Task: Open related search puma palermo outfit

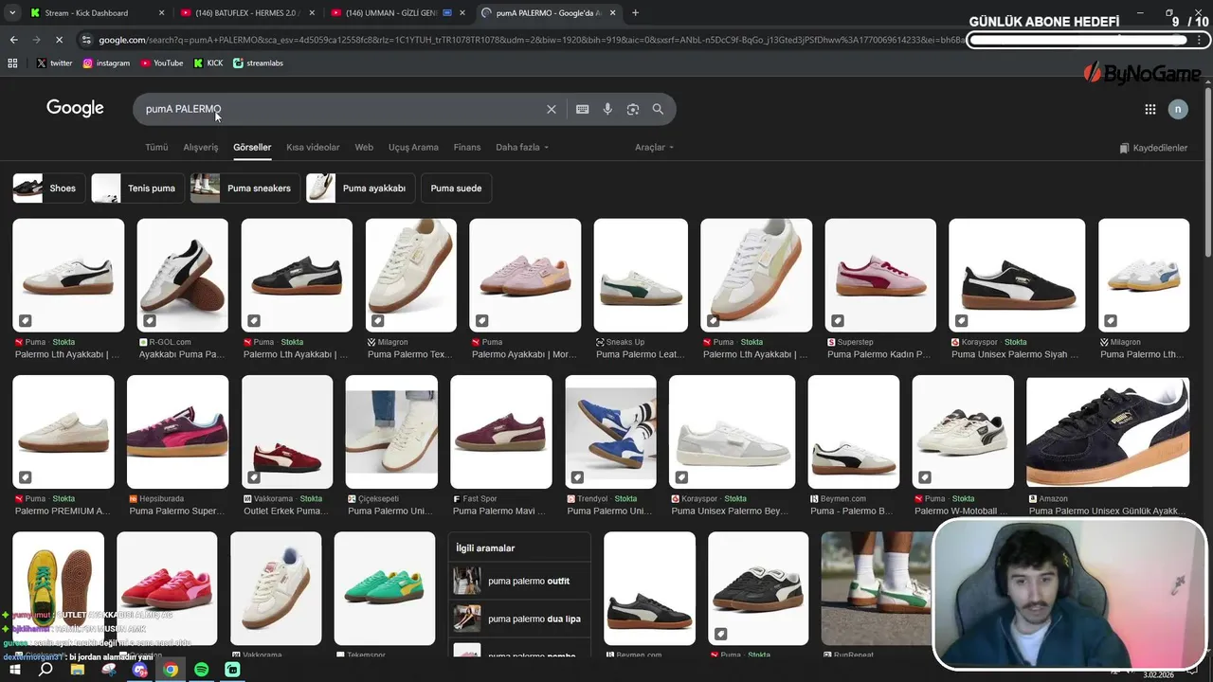Action: pos(519,581)
